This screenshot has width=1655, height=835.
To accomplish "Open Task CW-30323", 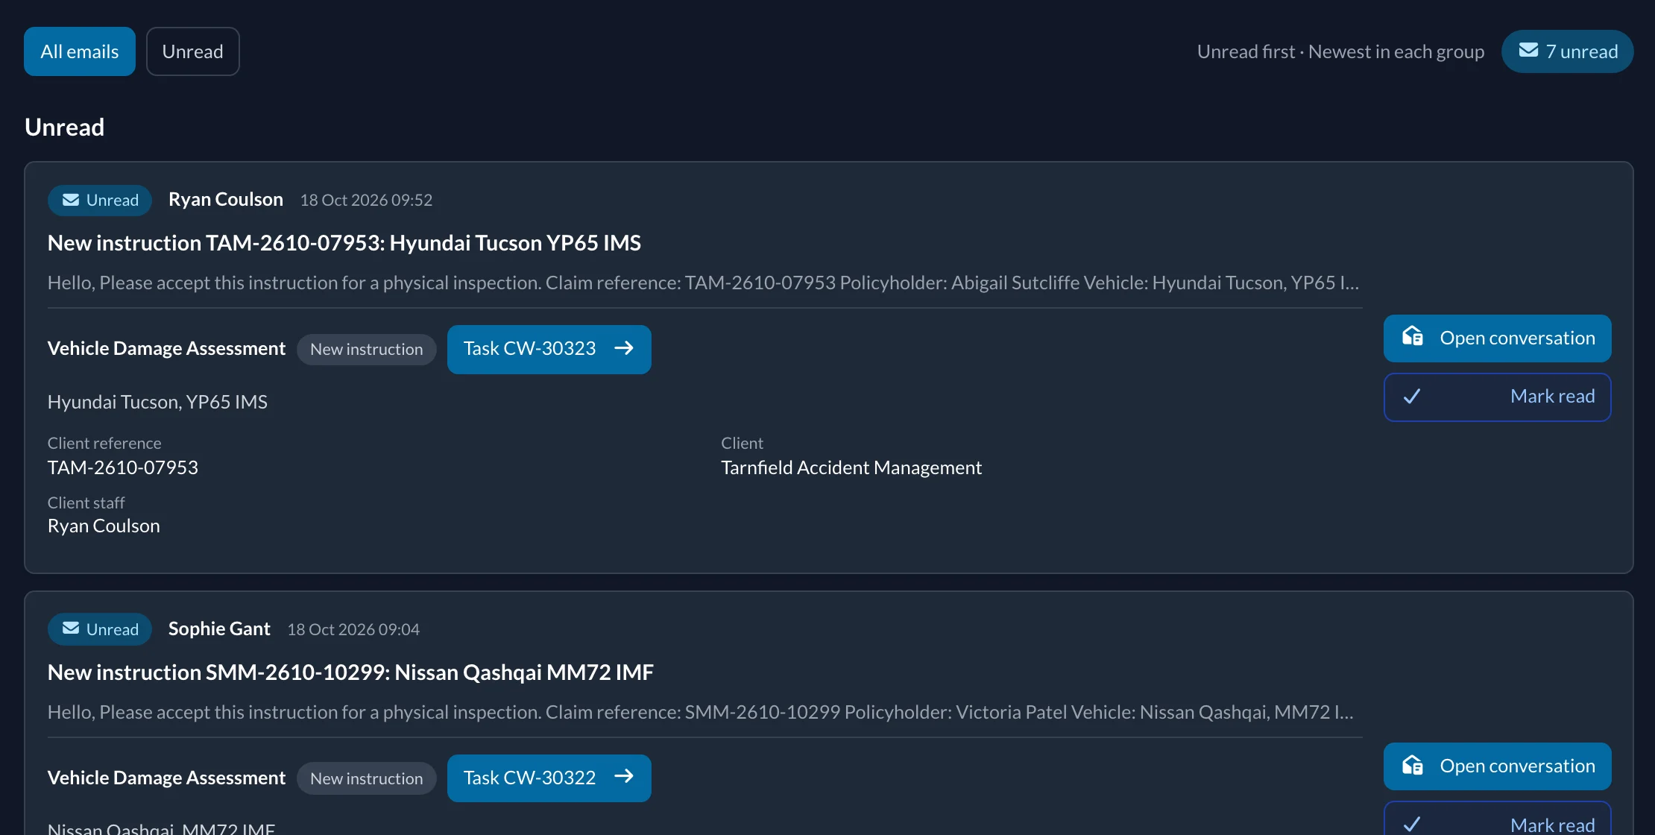I will [549, 349].
